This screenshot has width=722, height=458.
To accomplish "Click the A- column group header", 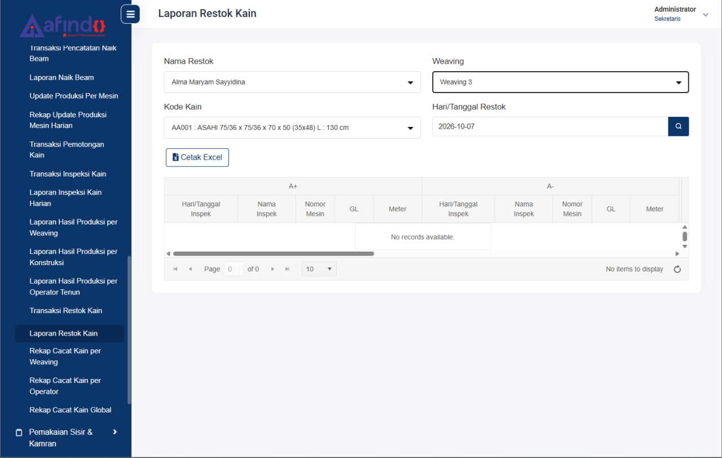I will [x=551, y=186].
